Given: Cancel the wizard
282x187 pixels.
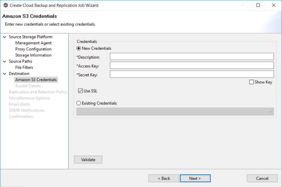Looking at the screenshot, I should point(262,178).
